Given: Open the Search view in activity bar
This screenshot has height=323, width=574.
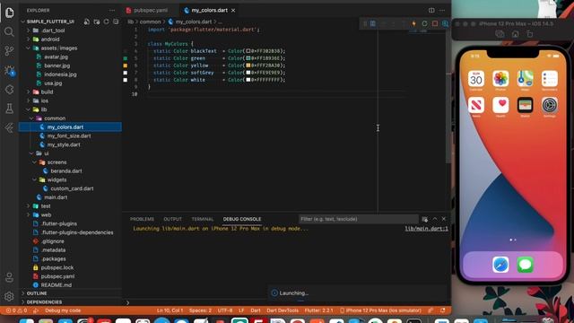Looking at the screenshot, I should [x=10, y=32].
